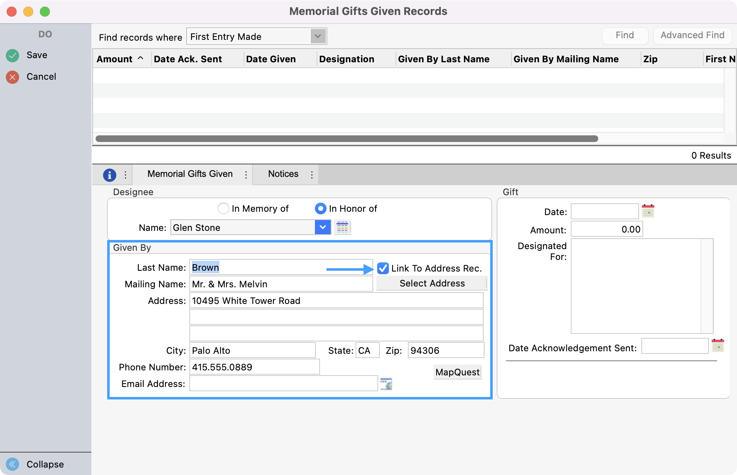Click the green Save checkmark icon

[x=12, y=55]
